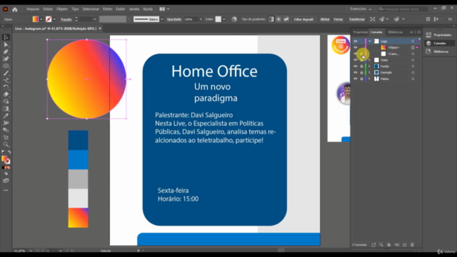Click the Locate Object magnifier in Layers footer
Image resolution: width=457 pixels, height=257 pixels.
381,245
